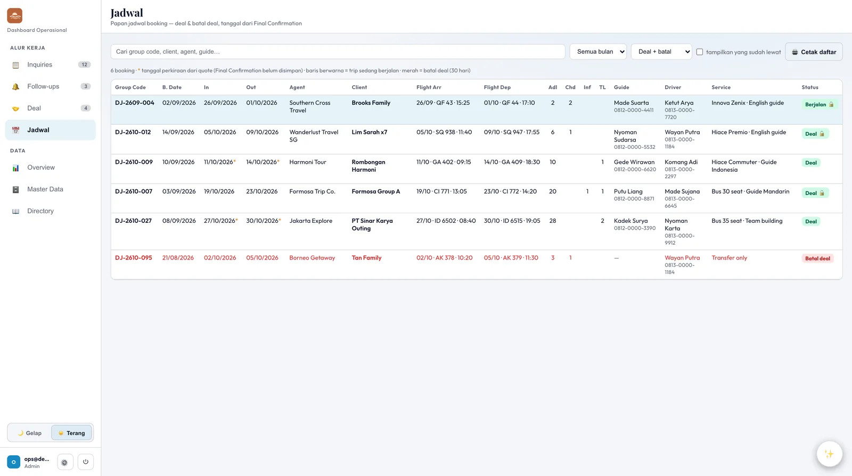This screenshot has height=476, width=852.
Task: Enable 'tampilkan yang sudah lewat' checkbox
Action: pos(700,52)
